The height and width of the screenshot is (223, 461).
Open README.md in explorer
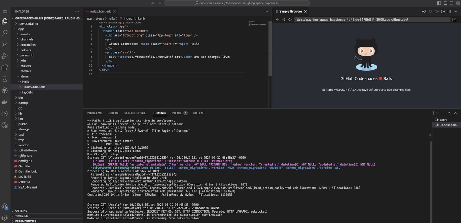tap(47, 187)
